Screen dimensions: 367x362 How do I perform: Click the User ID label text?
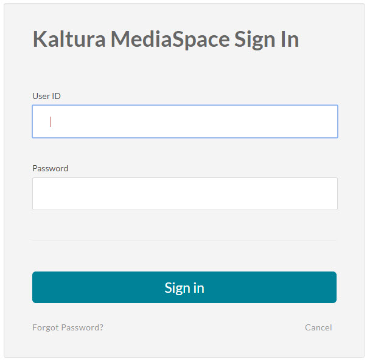(47, 96)
